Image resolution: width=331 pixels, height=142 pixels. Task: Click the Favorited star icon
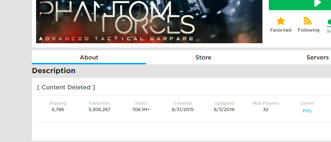[x=280, y=21]
